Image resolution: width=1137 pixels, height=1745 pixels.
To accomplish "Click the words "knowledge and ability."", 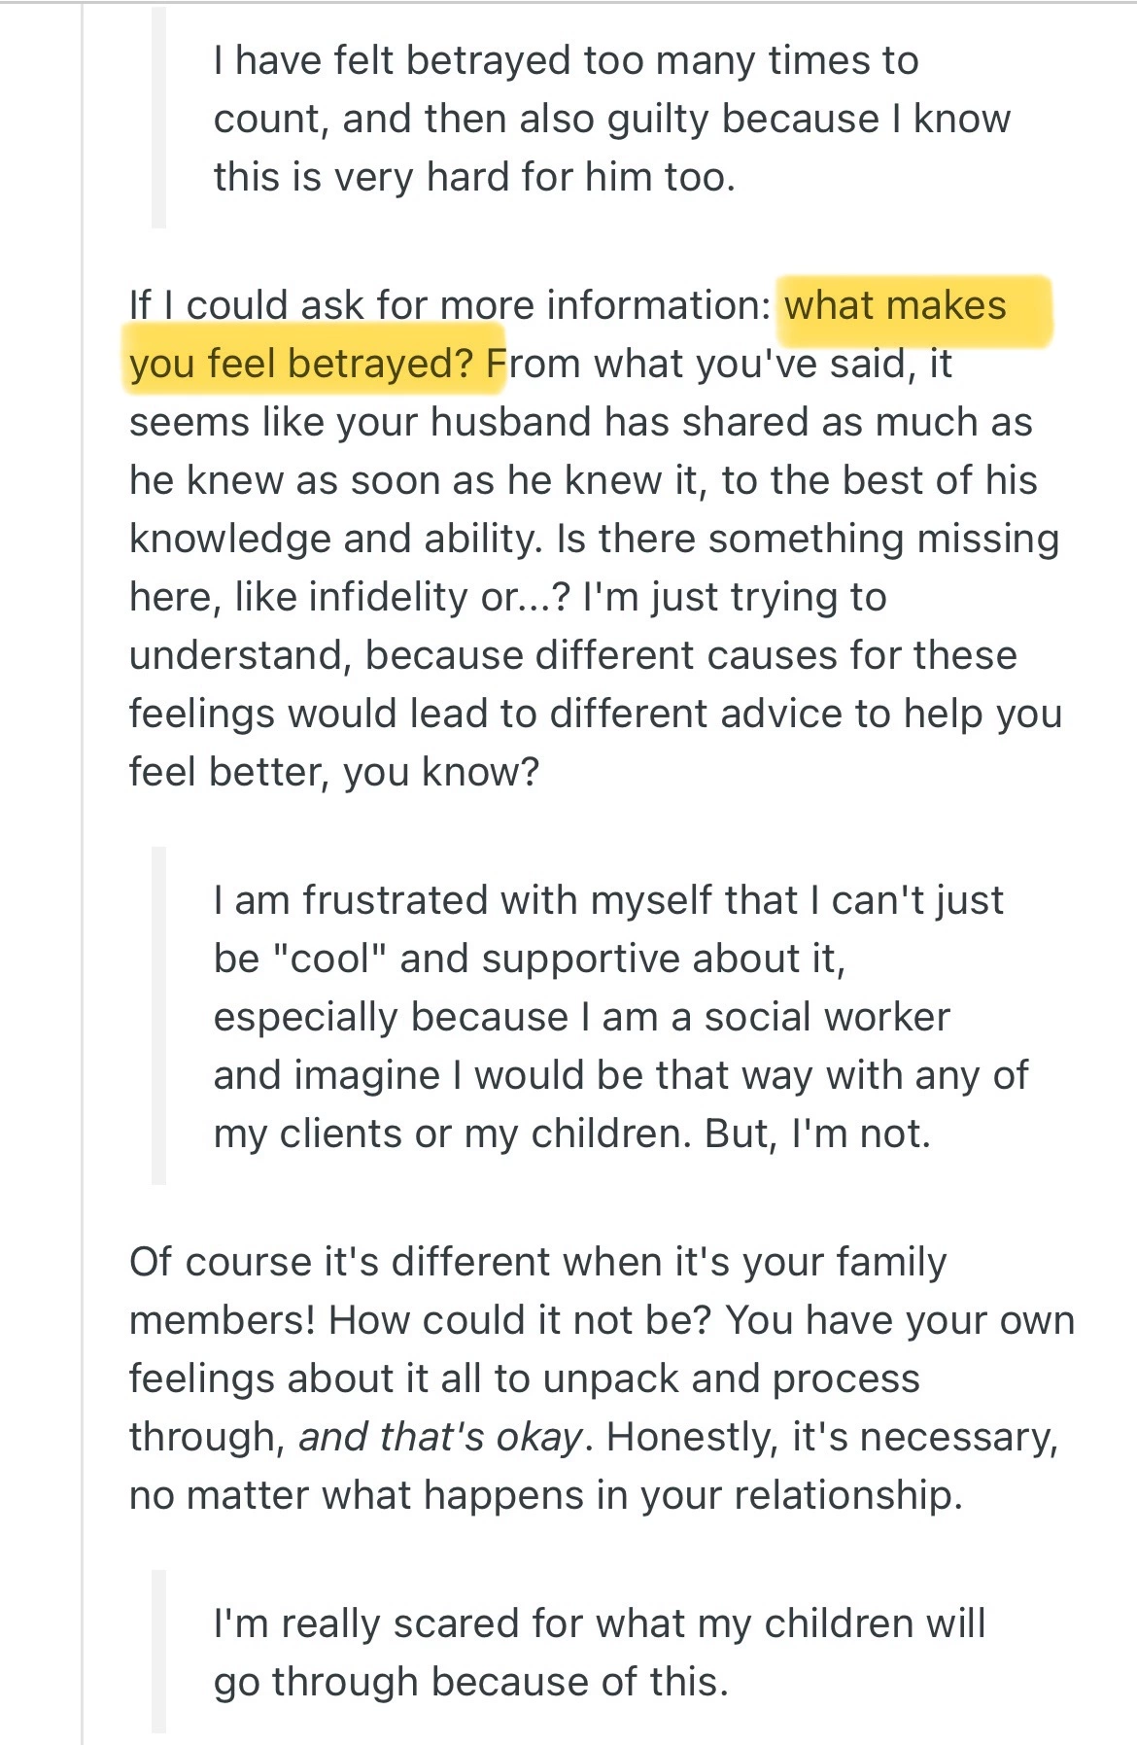I will pos(336,540).
